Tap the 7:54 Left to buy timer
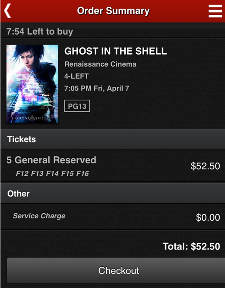Image resolution: width=225 pixels, height=288 pixels. pos(40,32)
